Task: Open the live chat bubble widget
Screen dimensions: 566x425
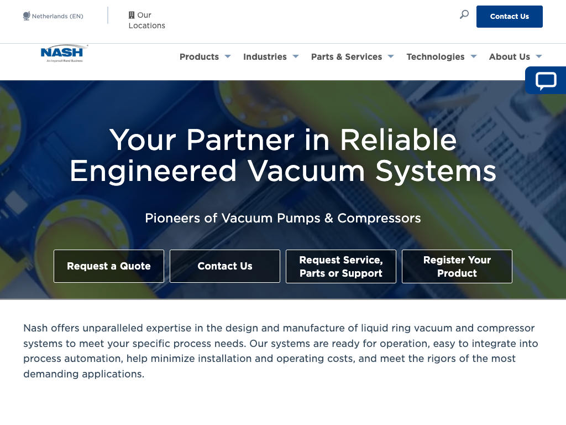Action: tap(546, 81)
